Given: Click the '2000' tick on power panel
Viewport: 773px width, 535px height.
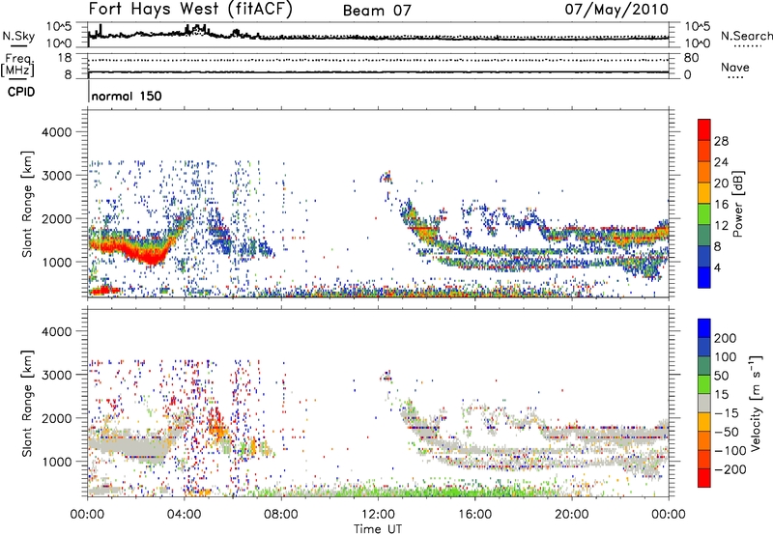Looking at the screenshot, I should tap(57, 218).
